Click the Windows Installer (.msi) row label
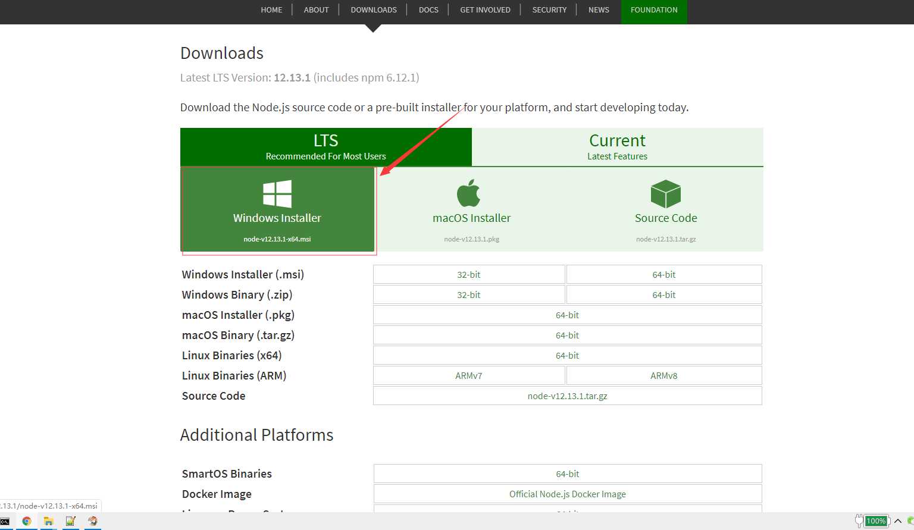The height and width of the screenshot is (530, 914). [x=243, y=274]
